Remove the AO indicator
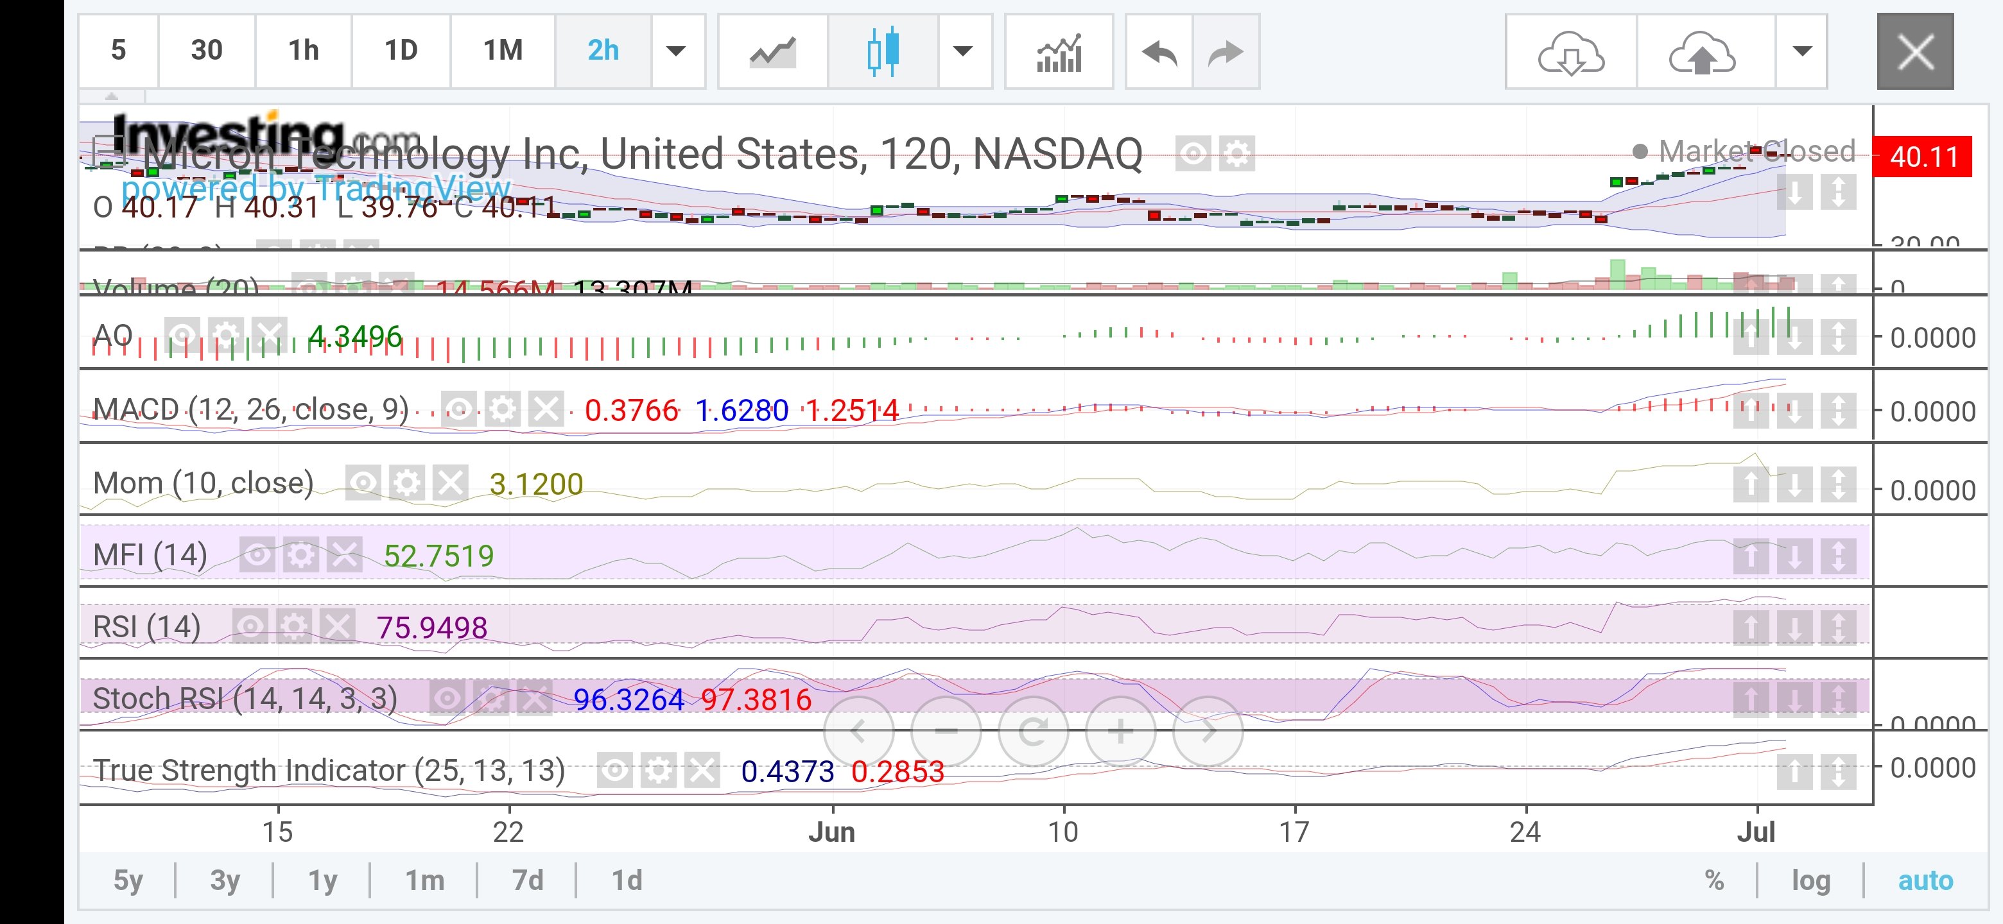This screenshot has height=924, width=2003. [269, 336]
